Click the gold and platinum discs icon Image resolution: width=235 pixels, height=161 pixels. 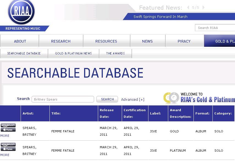(x=171, y=98)
